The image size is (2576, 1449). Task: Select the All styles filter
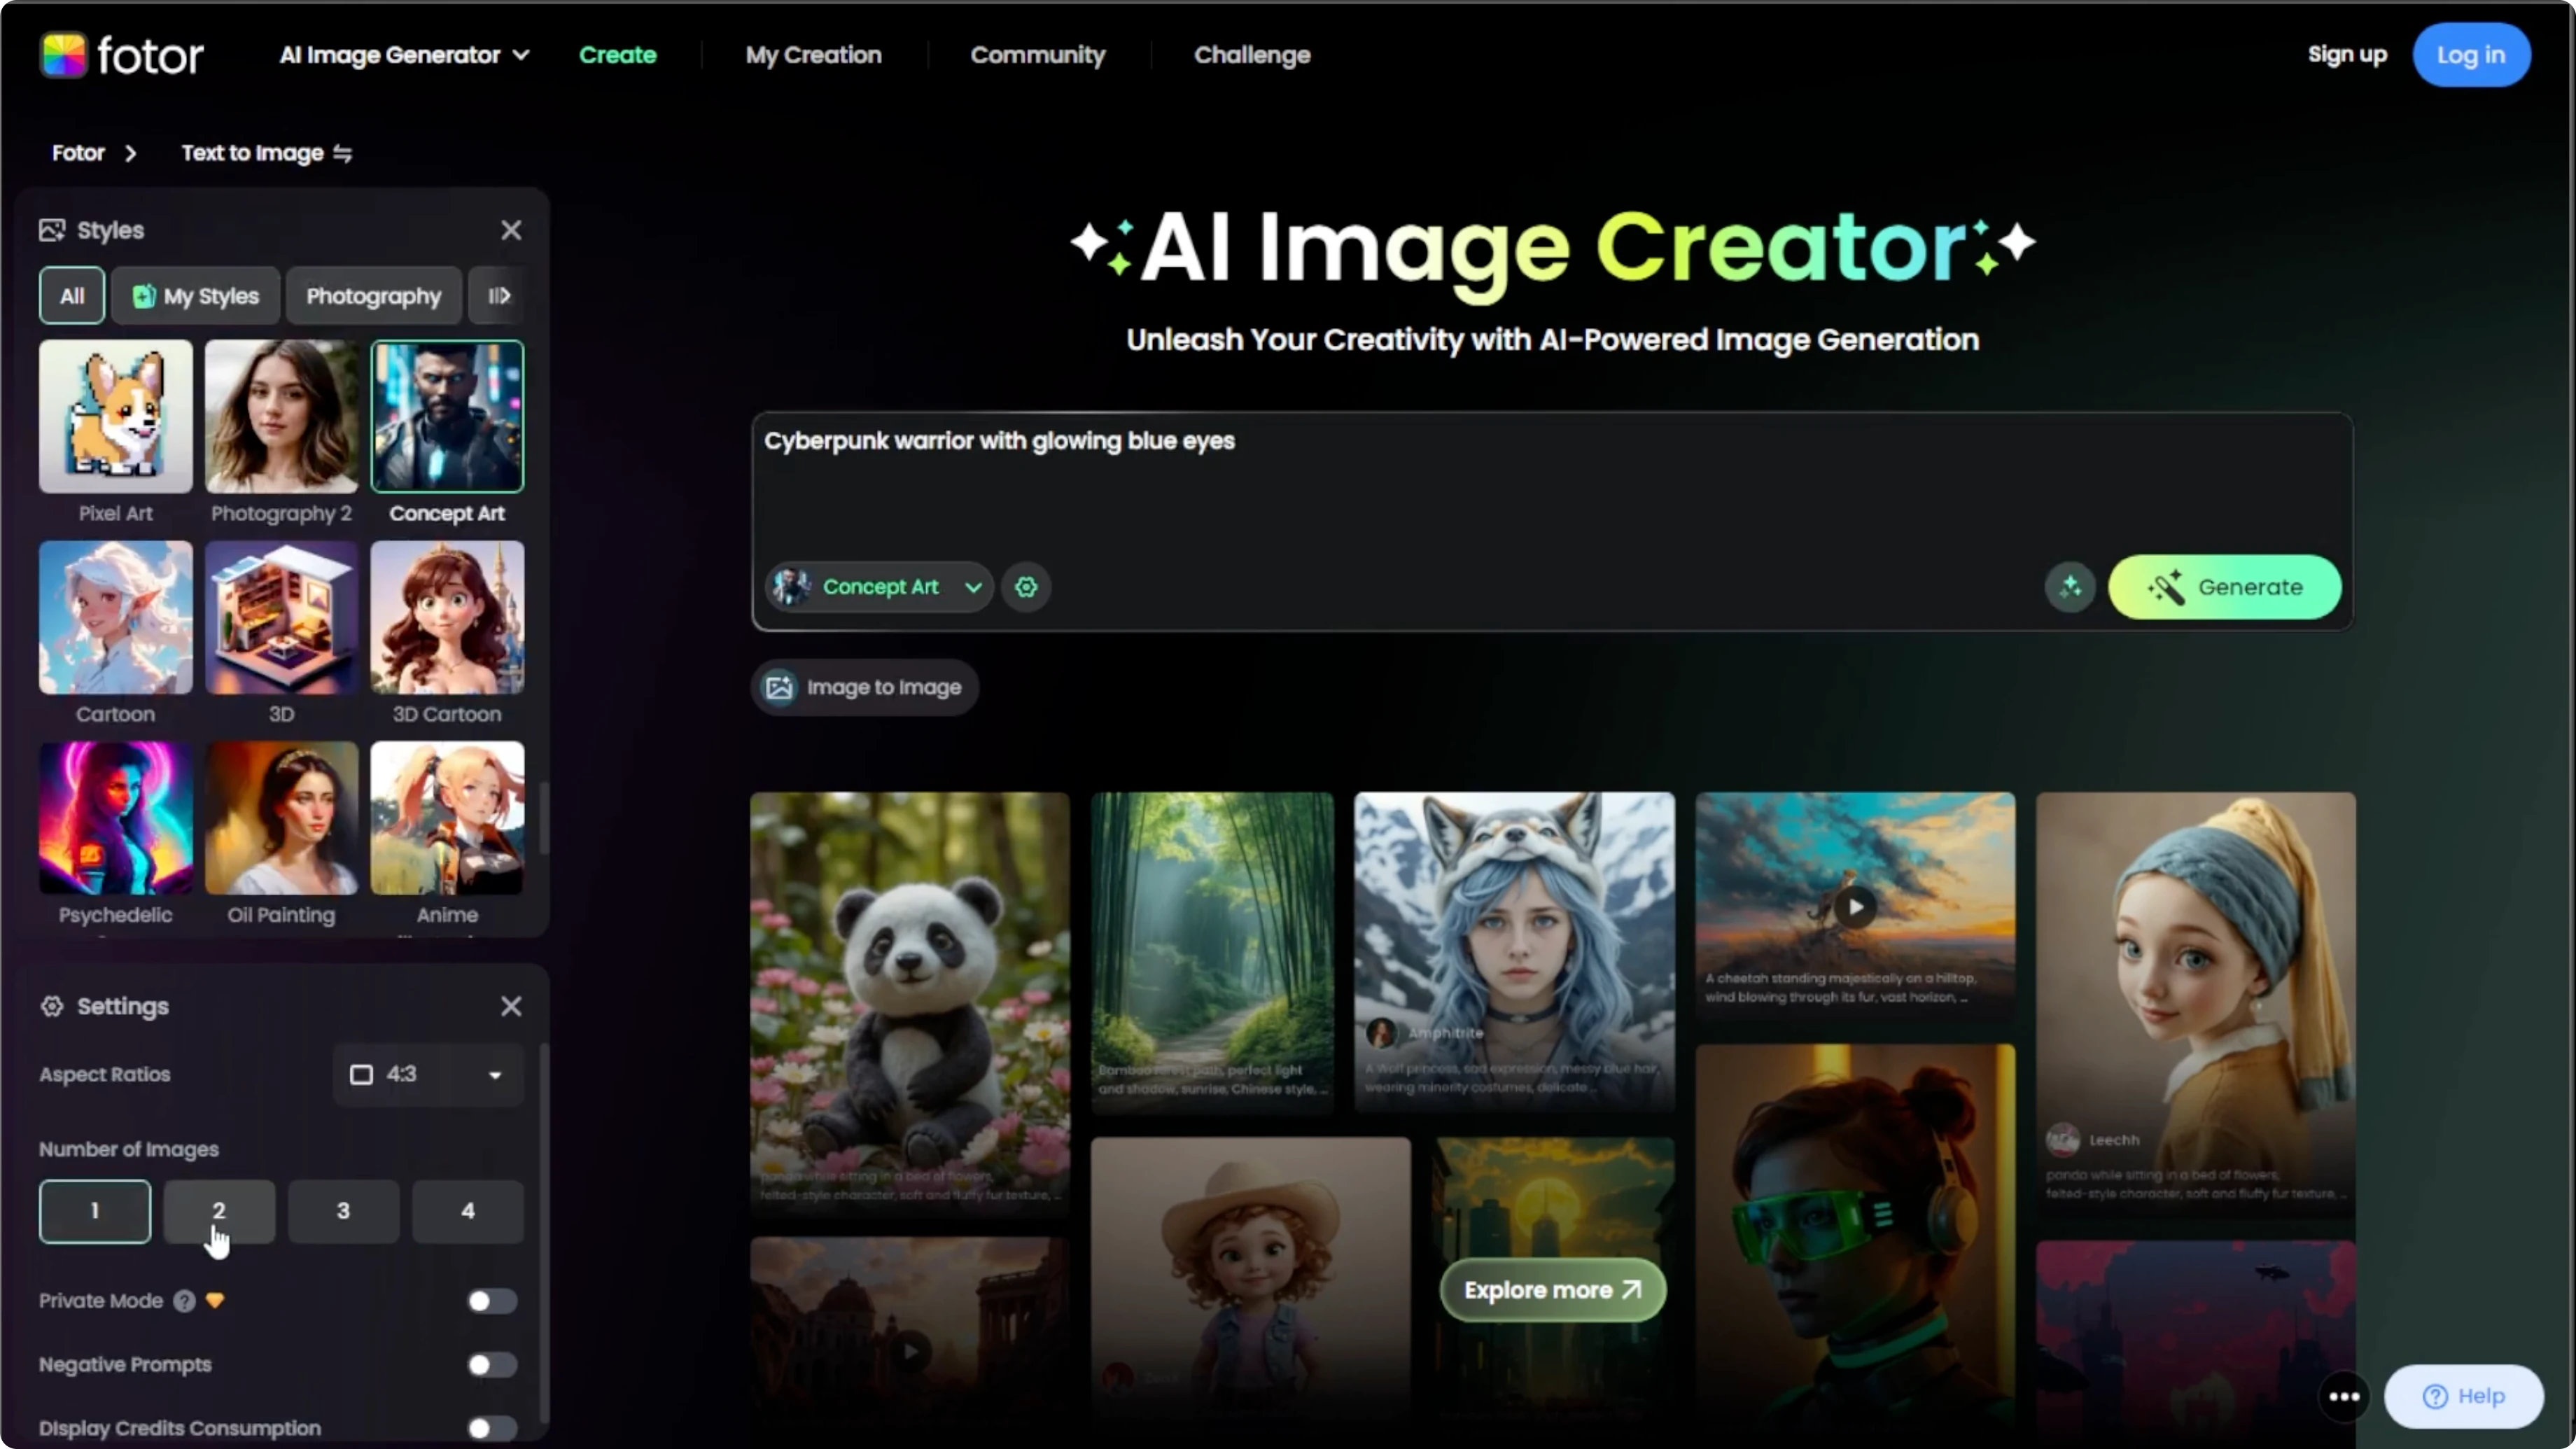click(x=71, y=296)
